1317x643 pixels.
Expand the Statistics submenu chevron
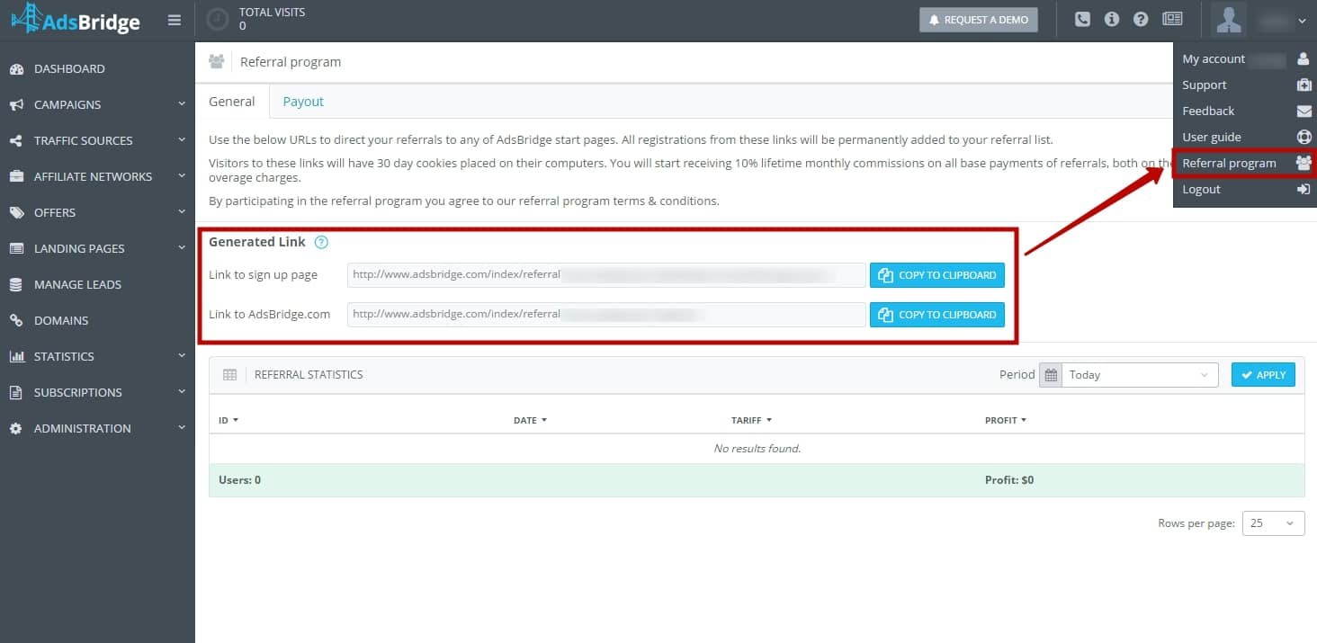[182, 355]
